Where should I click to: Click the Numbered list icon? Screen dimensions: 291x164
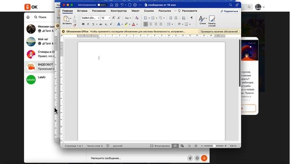click(x=153, y=18)
